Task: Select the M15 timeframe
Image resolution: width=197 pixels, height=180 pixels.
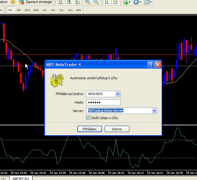Action: (x=27, y=10)
